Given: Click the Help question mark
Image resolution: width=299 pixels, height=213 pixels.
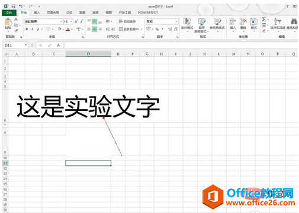Looking at the screenshot, I should (287, 6).
